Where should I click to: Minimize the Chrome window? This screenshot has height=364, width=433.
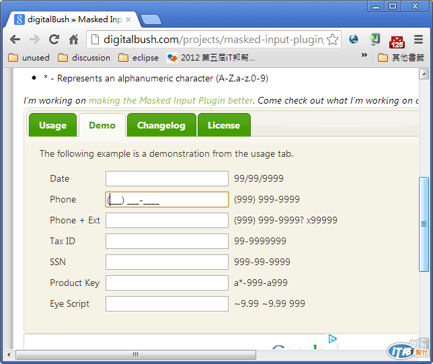pos(376,6)
